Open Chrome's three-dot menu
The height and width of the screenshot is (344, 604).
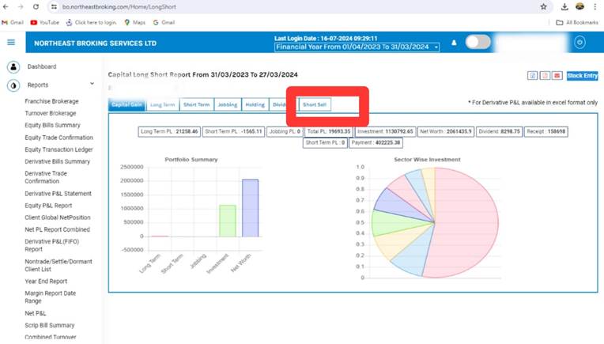tap(595, 6)
